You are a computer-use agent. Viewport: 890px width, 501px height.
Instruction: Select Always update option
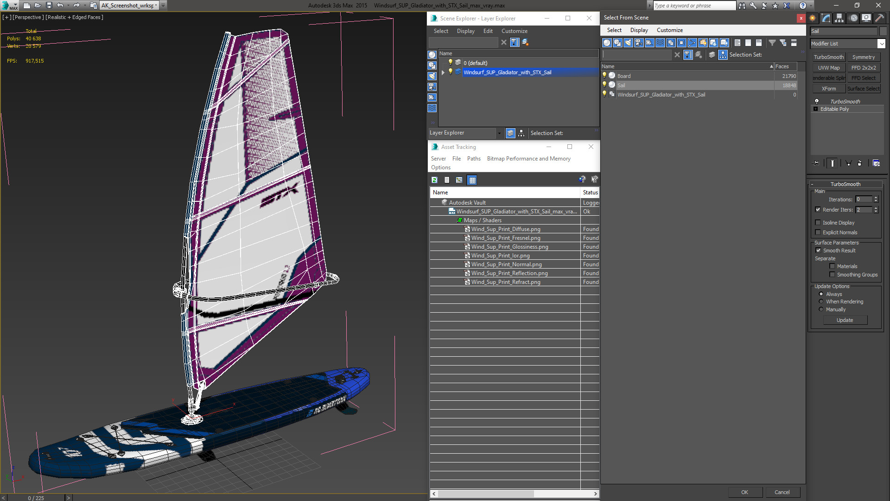(821, 294)
